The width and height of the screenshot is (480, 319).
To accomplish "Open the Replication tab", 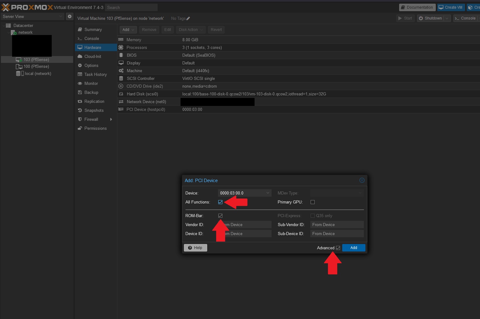I will point(96,101).
